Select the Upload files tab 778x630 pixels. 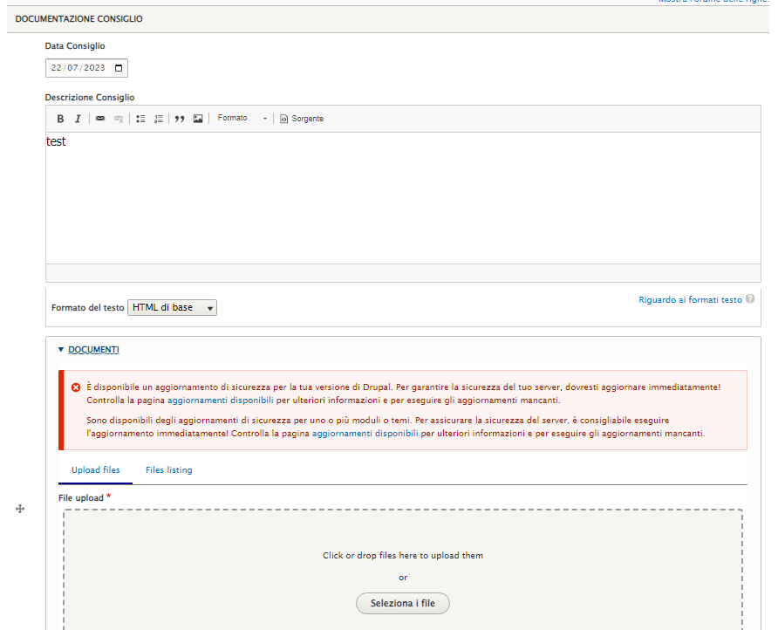pos(95,470)
